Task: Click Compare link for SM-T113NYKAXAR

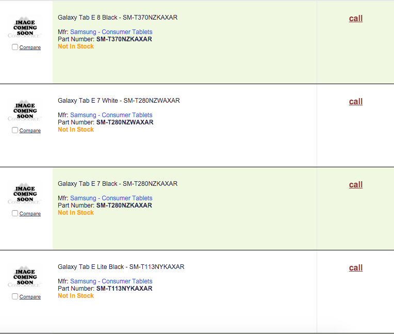Action: point(30,297)
